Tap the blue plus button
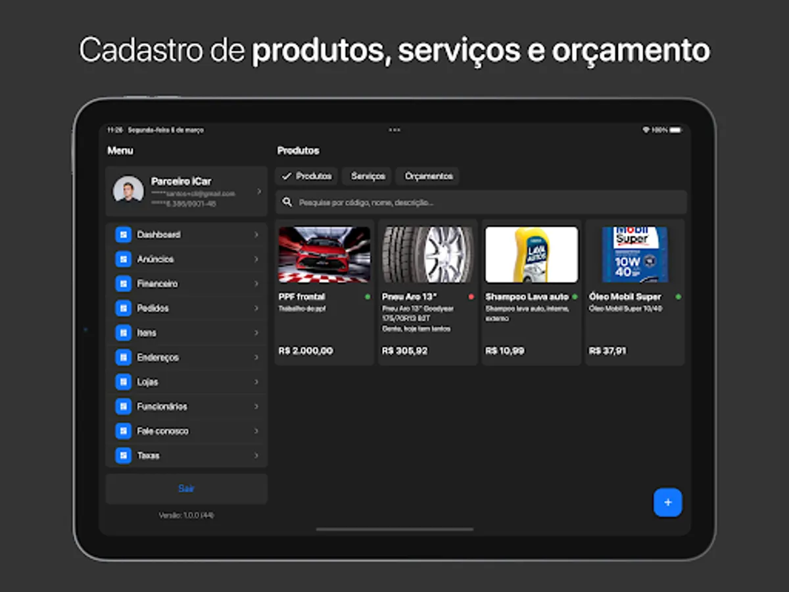 click(668, 503)
